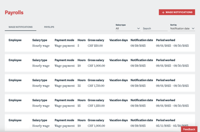Open the entry with gross salary CHF 1,250.00

tap(96, 106)
